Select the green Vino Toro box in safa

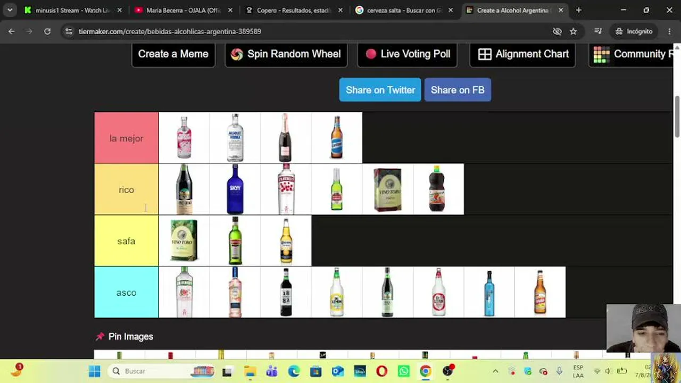[184, 241]
